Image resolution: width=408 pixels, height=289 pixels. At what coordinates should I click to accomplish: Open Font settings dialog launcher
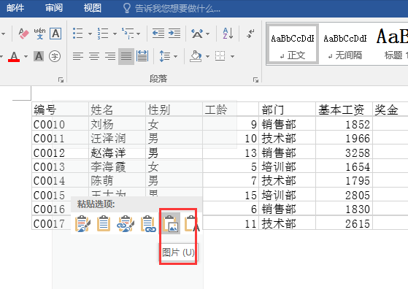pos(61,80)
